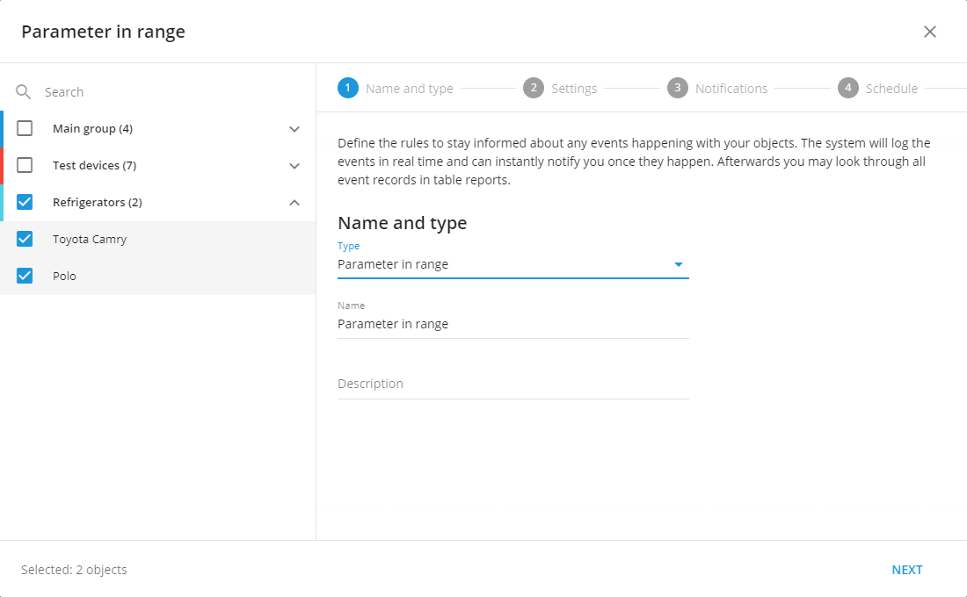The height and width of the screenshot is (597, 967).
Task: Uncheck the Polo checkbox
Action: 25,276
